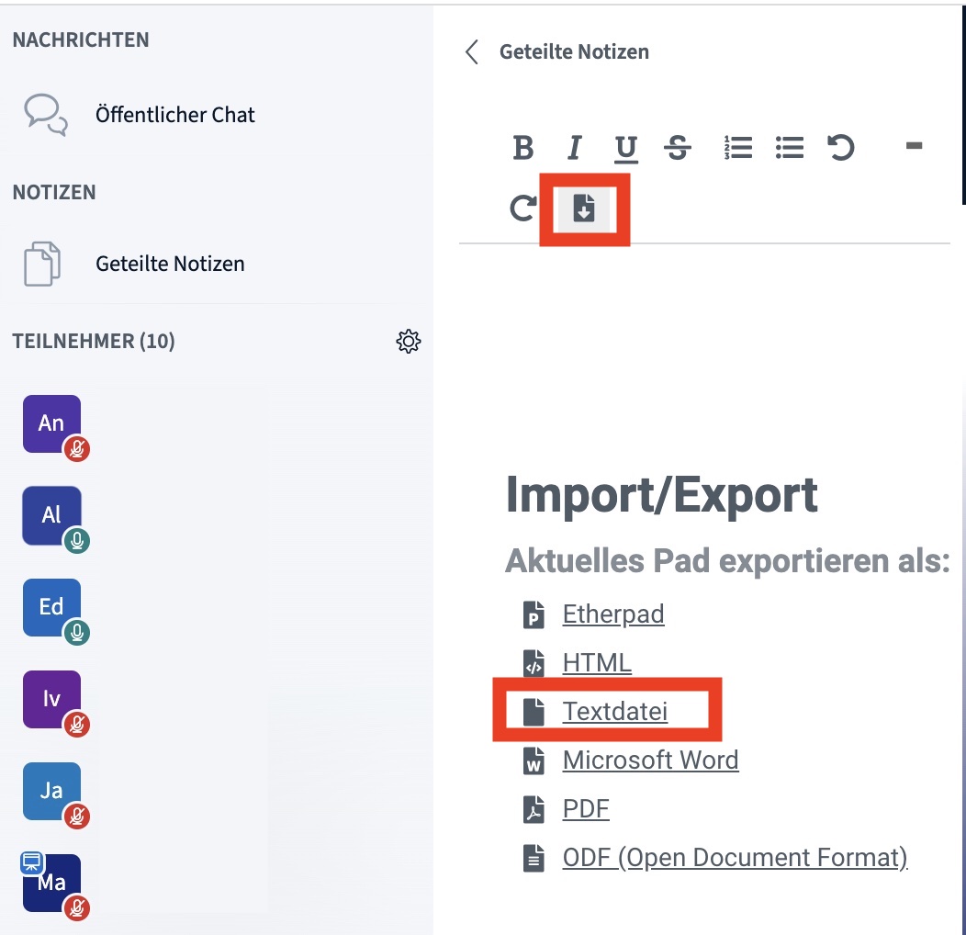Open participant Iv's user options
Screen dimensions: 966x935
point(51,699)
